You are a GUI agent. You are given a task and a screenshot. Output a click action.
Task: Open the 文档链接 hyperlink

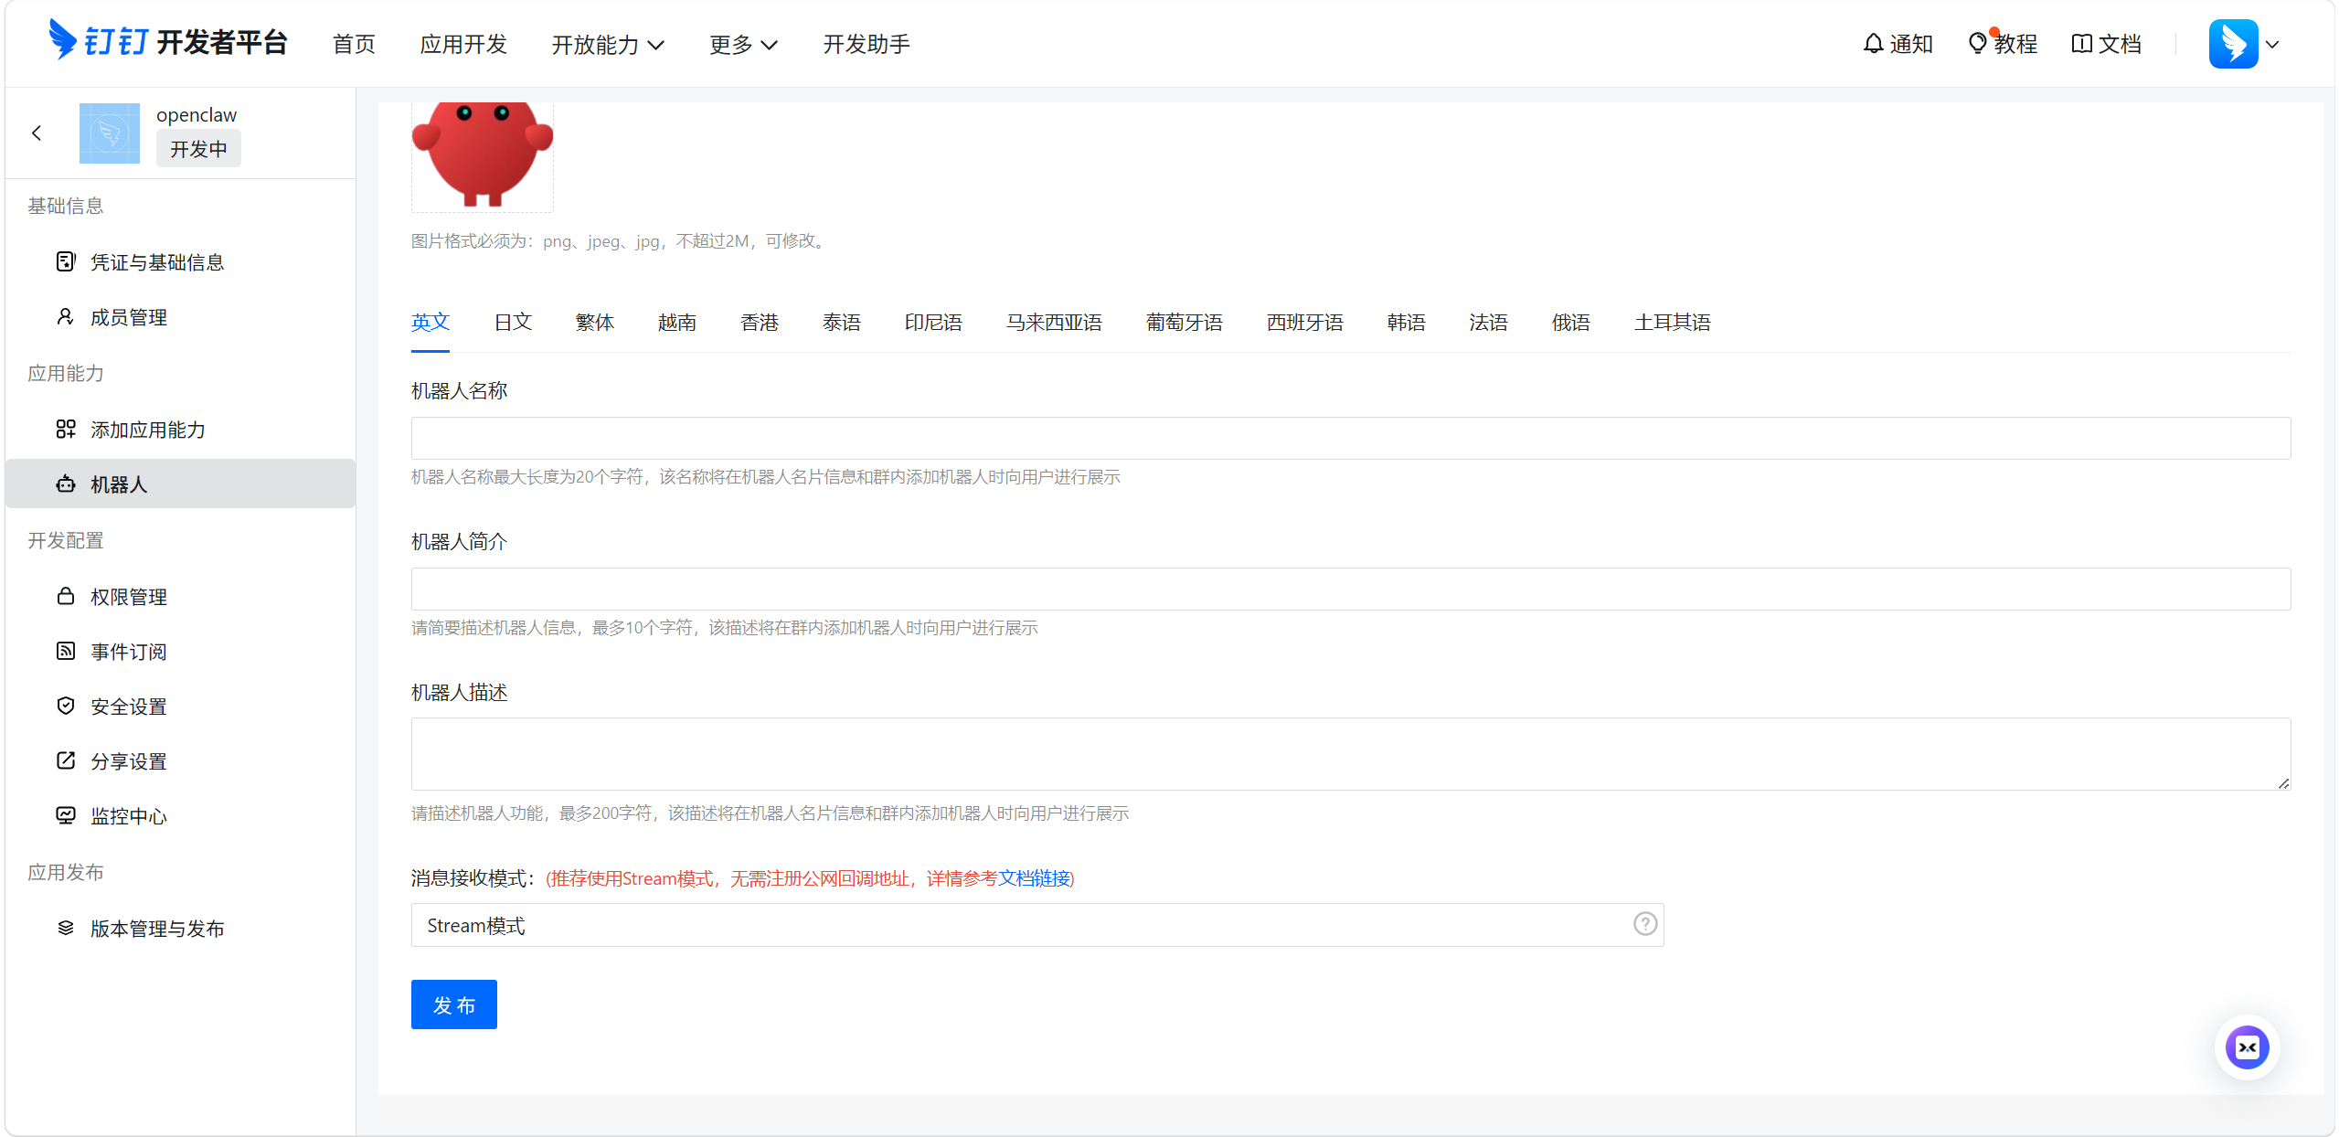(1034, 878)
